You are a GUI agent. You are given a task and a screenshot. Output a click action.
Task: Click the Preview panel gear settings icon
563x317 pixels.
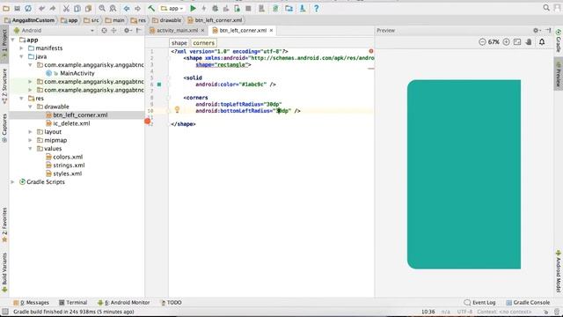click(x=536, y=31)
